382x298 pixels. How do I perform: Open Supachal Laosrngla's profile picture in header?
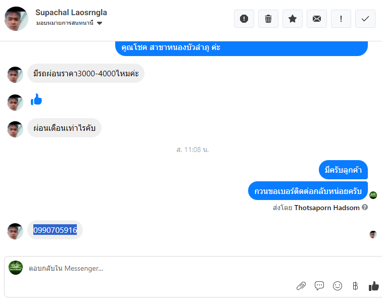click(16, 19)
